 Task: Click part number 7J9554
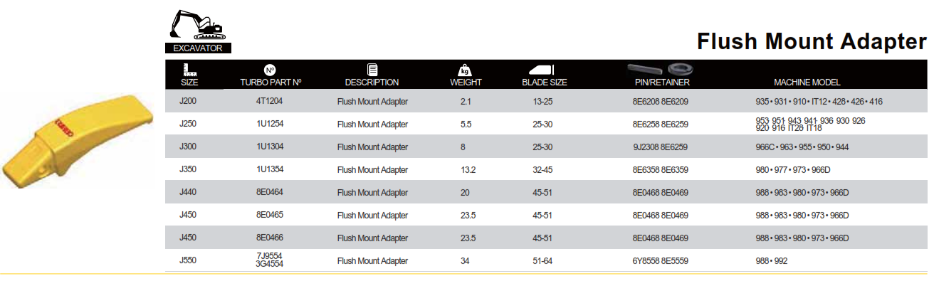tap(269, 255)
